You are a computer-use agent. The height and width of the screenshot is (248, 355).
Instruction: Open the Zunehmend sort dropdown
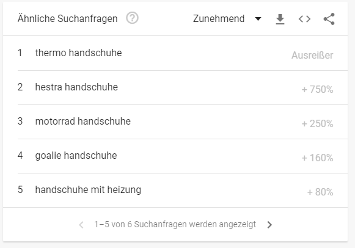click(227, 18)
